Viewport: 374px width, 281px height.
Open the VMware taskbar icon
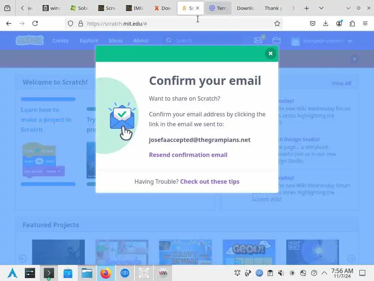(163, 273)
